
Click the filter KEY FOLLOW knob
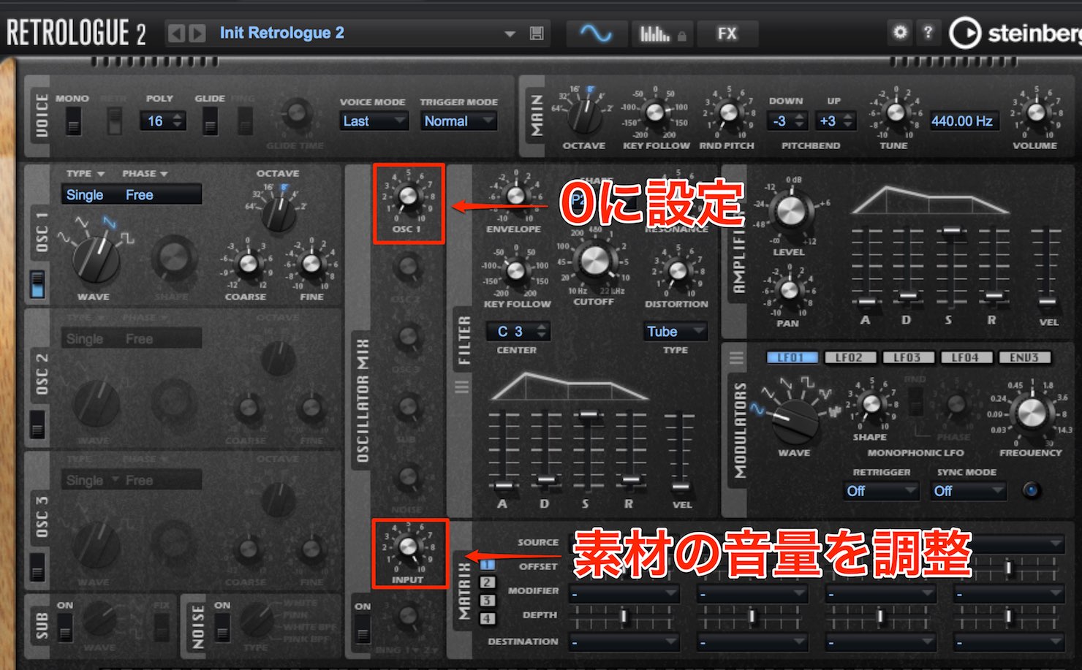(515, 271)
